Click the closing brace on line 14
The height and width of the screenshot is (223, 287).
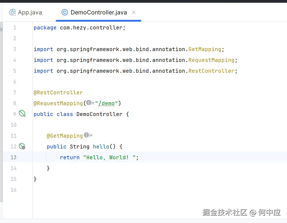click(48, 168)
